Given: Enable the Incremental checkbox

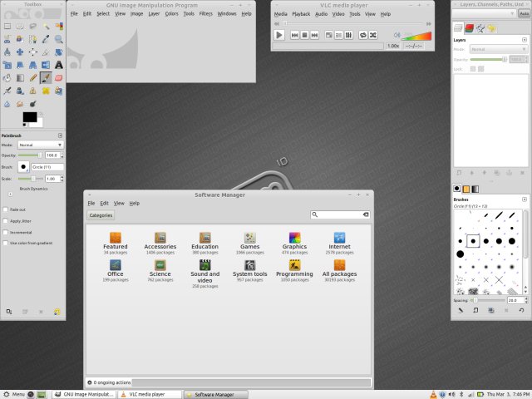Looking at the screenshot, I should pos(6,233).
